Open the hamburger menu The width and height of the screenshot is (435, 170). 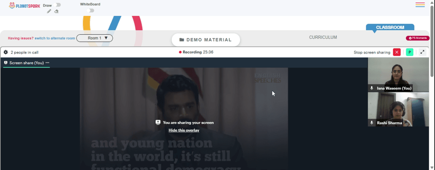point(420,5)
